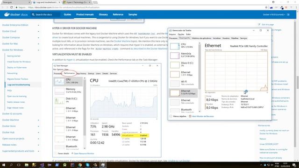The width and height of the screenshot is (299, 168).
Task: Open the Exibir menu
Action: (x=188, y=34)
